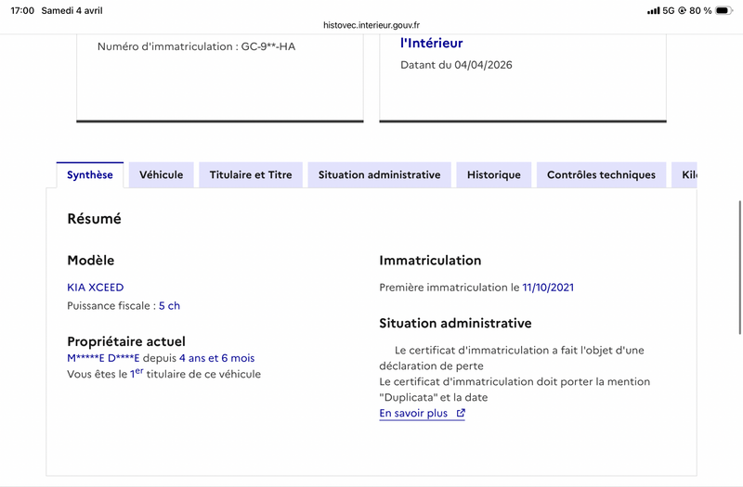Click the first registration date 11/10/2021
Screen dimensions: 743x487
point(548,288)
